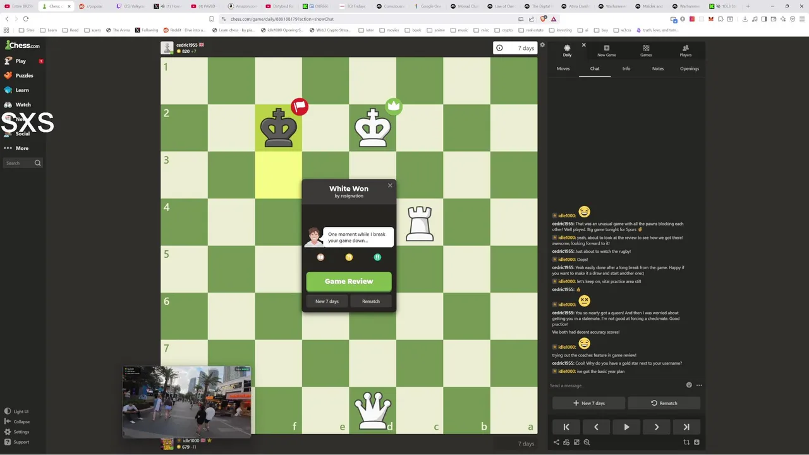The image size is (809, 455).
Task: Focus the sidebar Search field
Action: [23, 163]
